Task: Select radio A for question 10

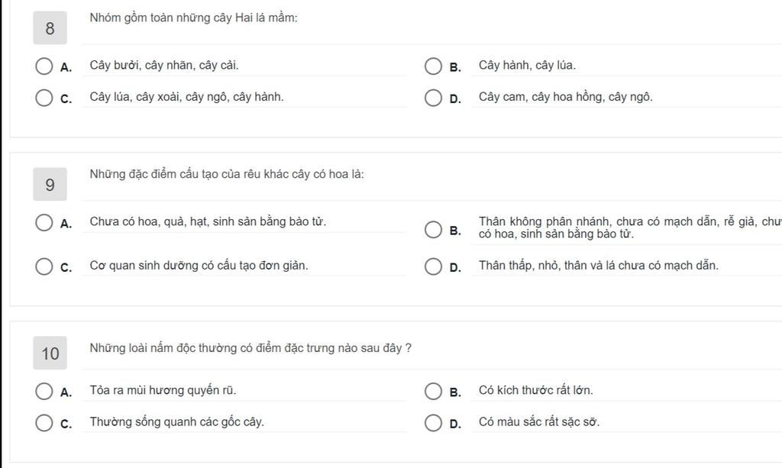Action: click(x=44, y=392)
